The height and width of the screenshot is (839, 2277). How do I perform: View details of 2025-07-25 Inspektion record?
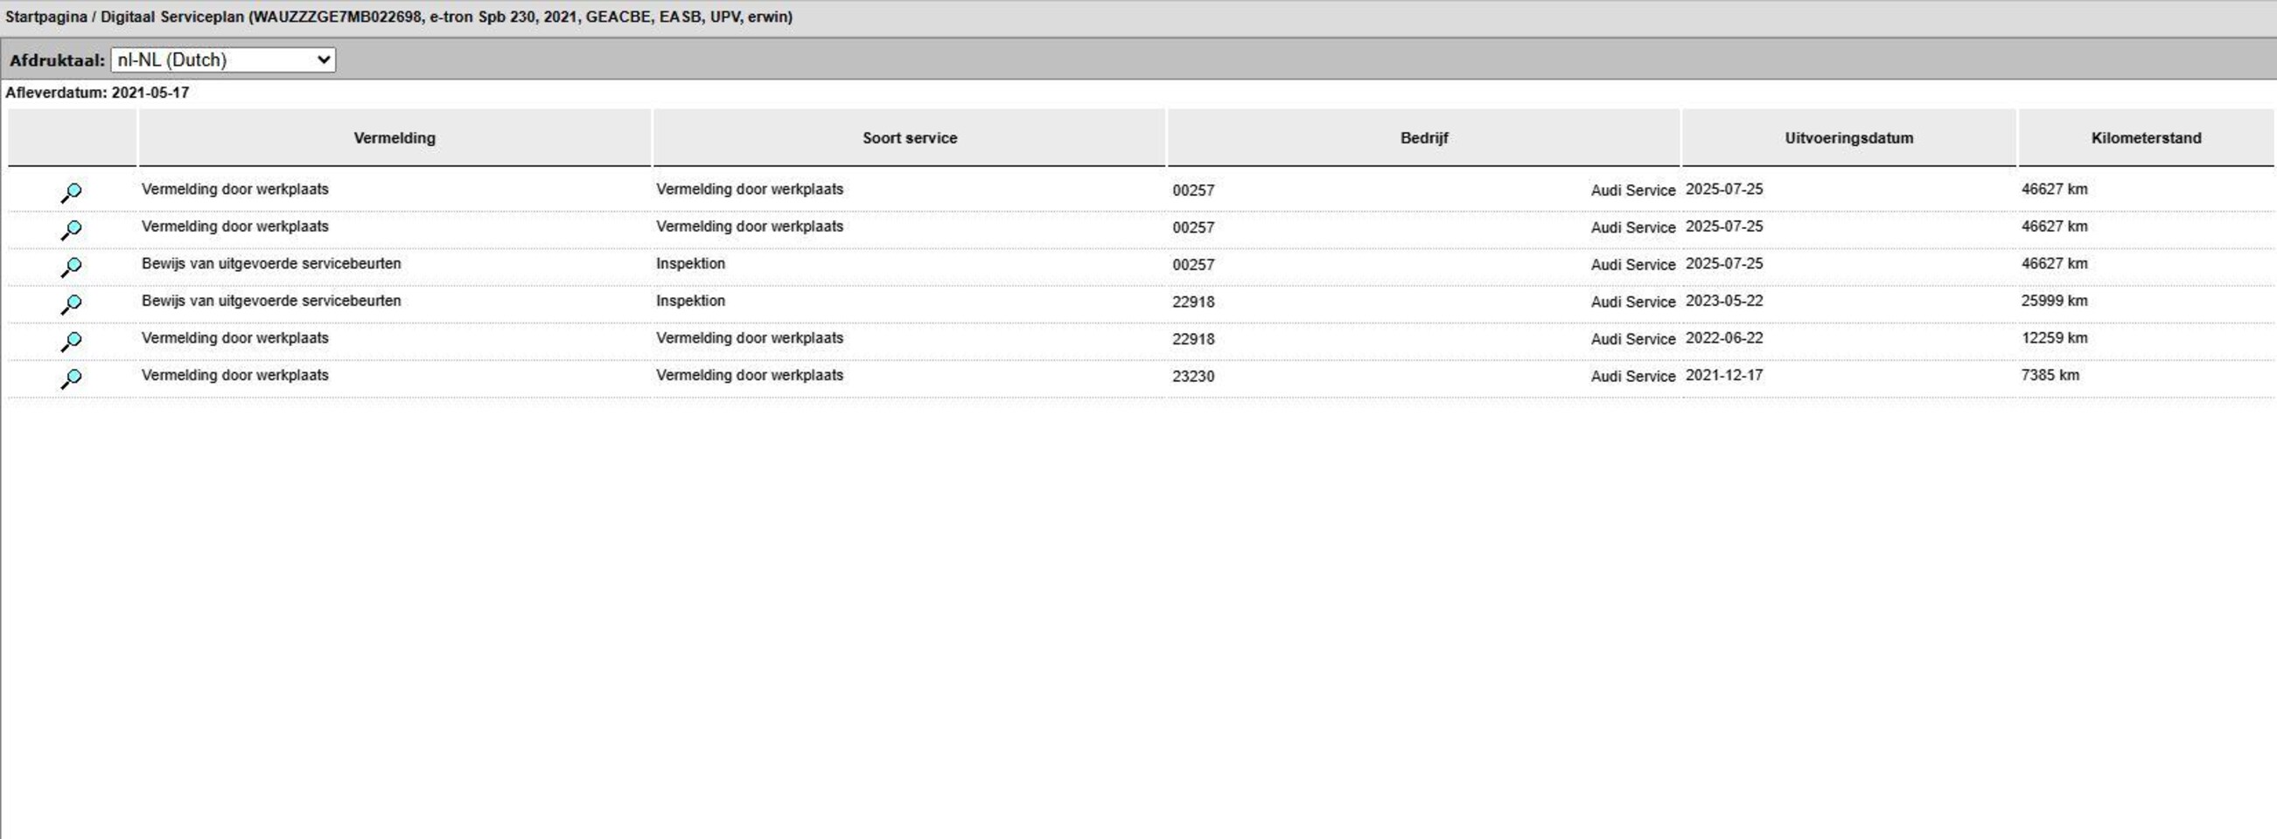pyautogui.click(x=71, y=266)
